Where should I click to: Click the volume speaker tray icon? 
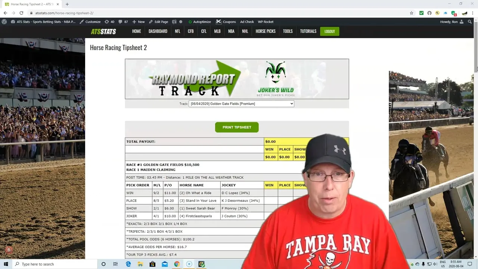(x=435, y=264)
